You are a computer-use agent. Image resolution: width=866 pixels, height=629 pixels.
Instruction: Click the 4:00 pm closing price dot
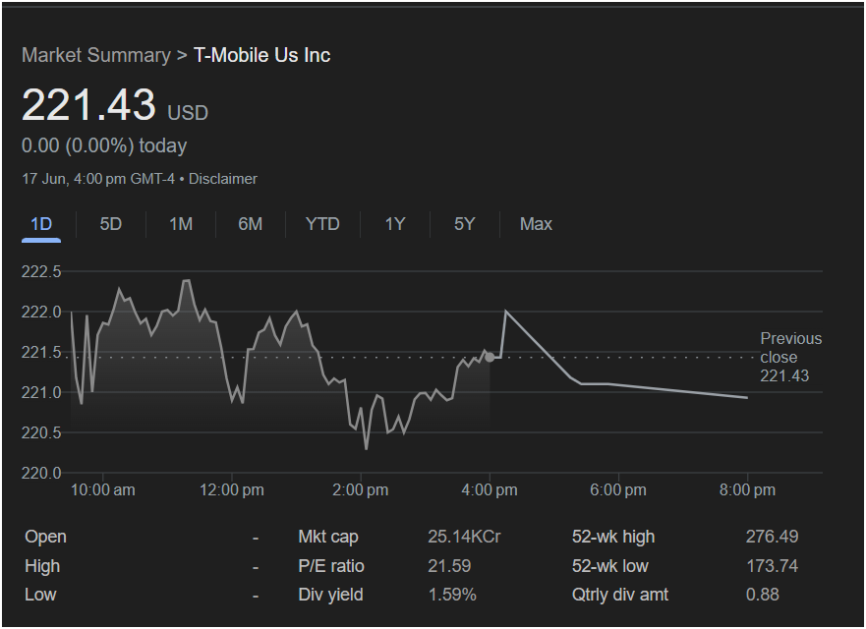490,358
